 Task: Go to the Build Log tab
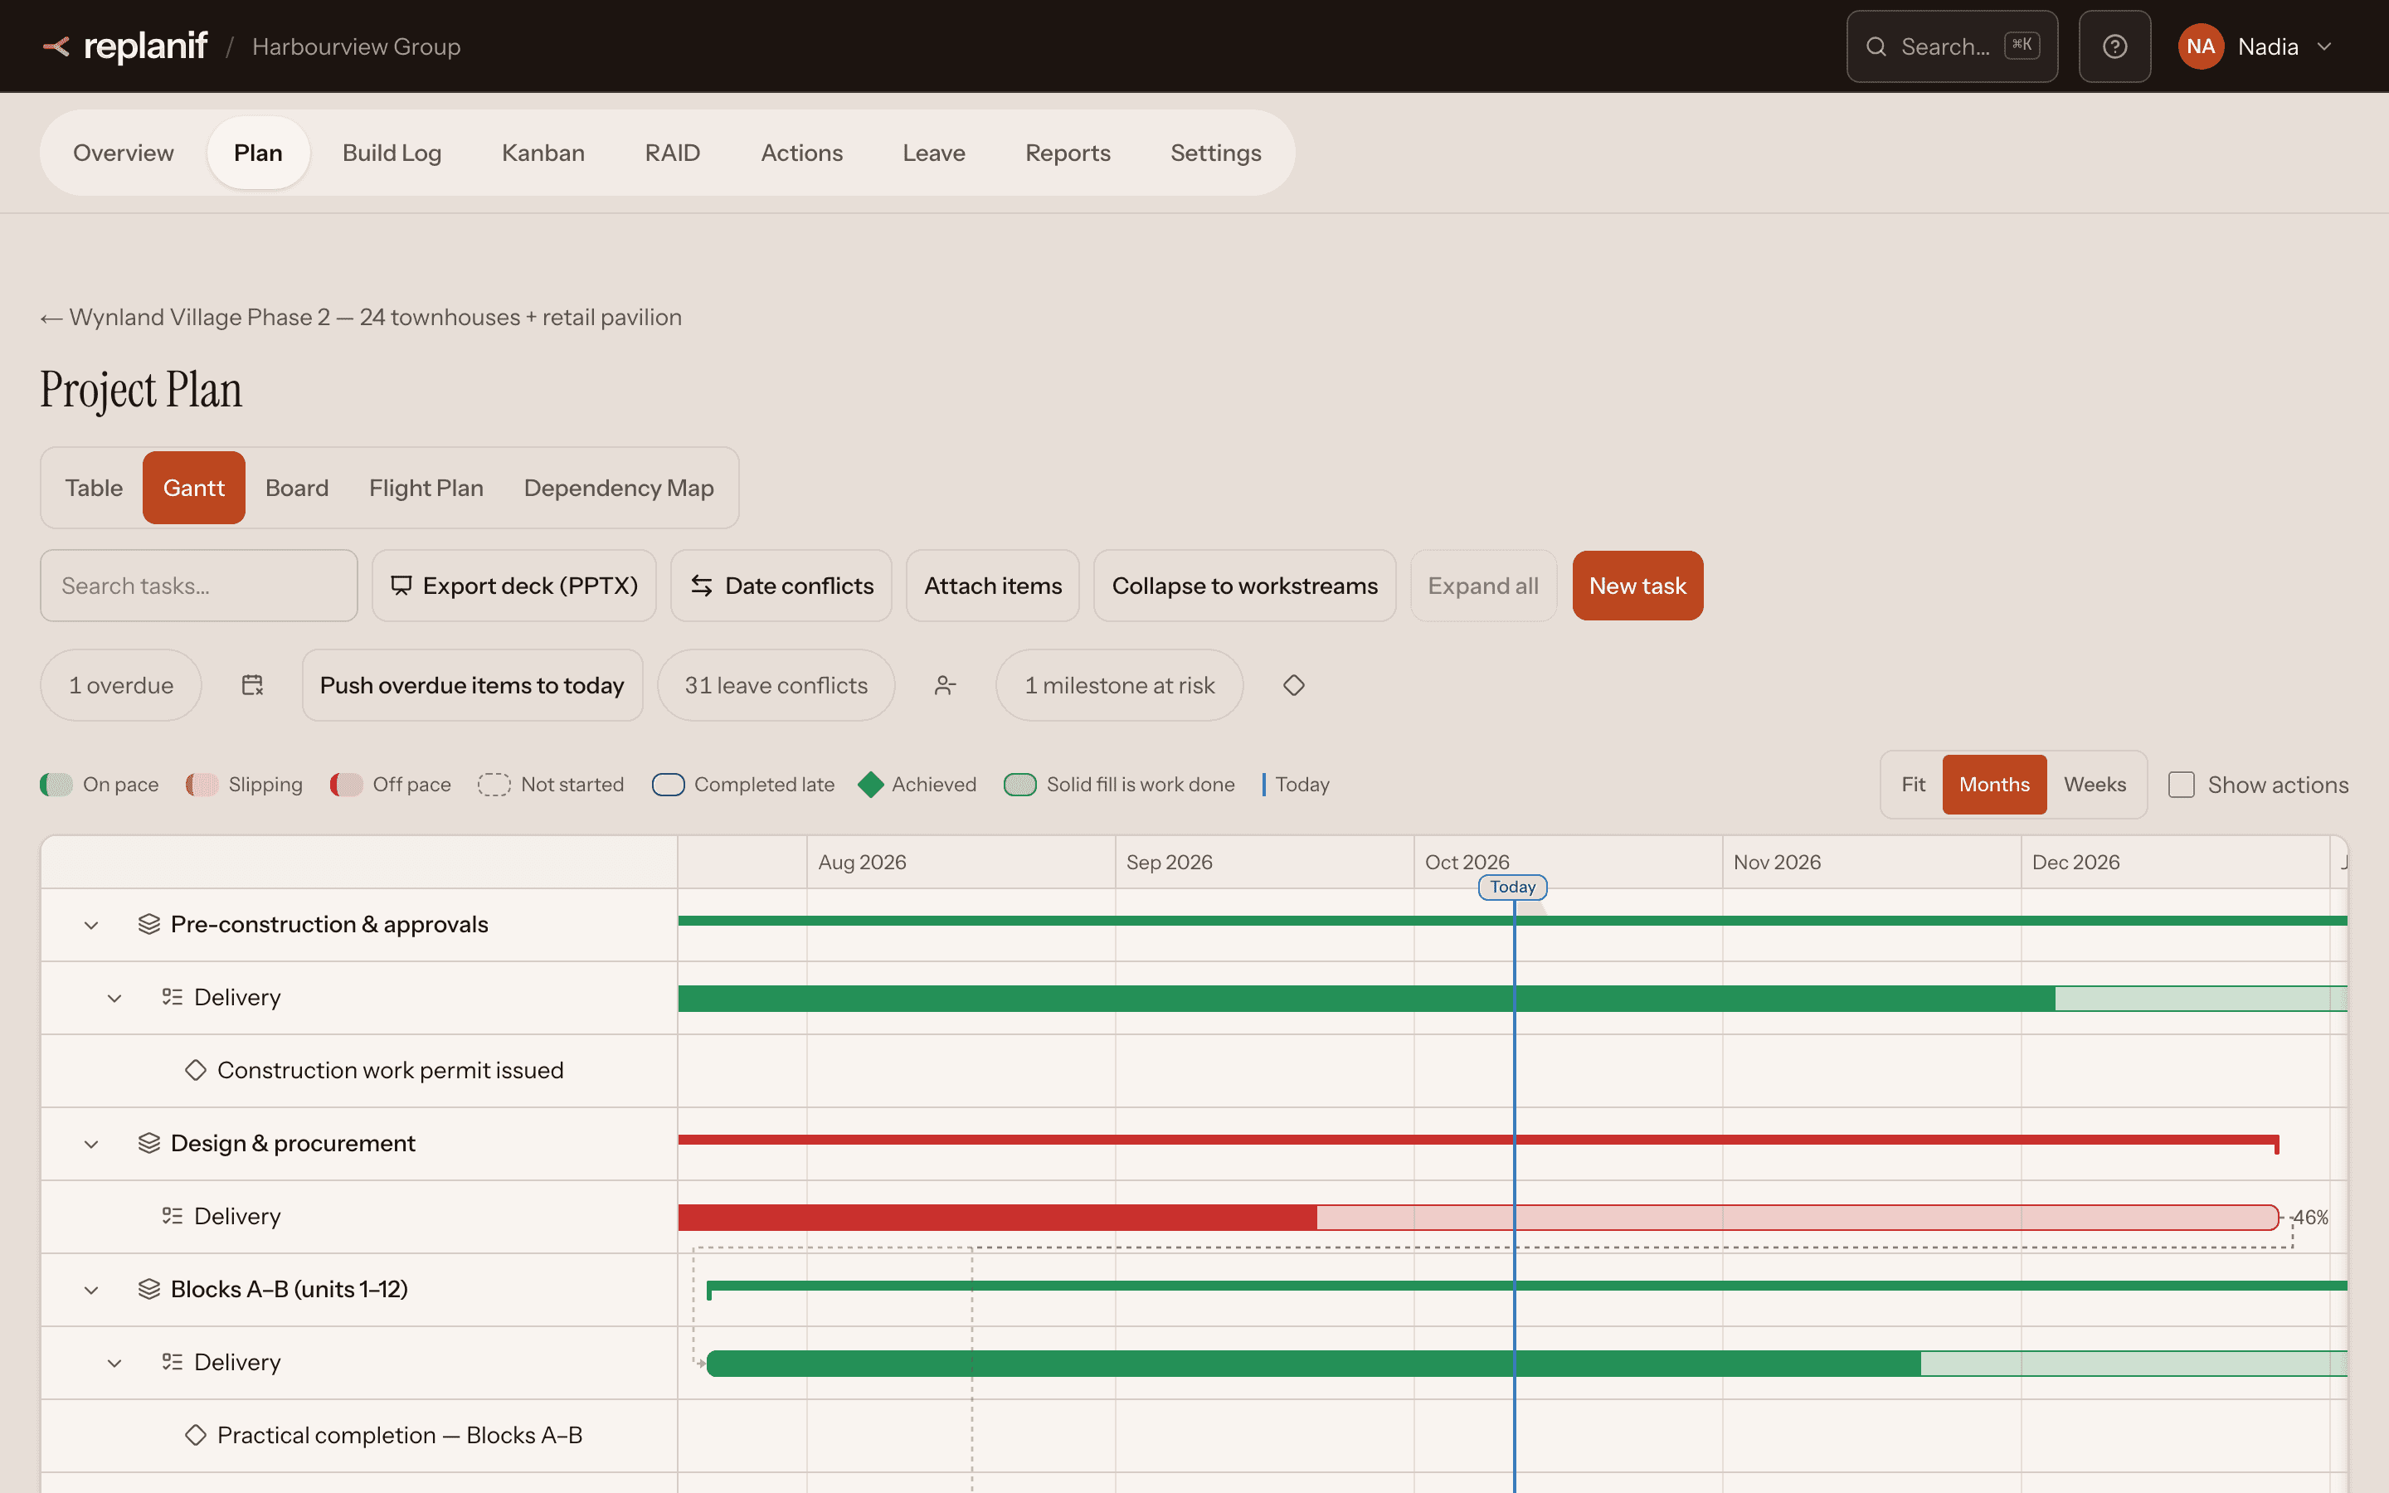point(392,153)
